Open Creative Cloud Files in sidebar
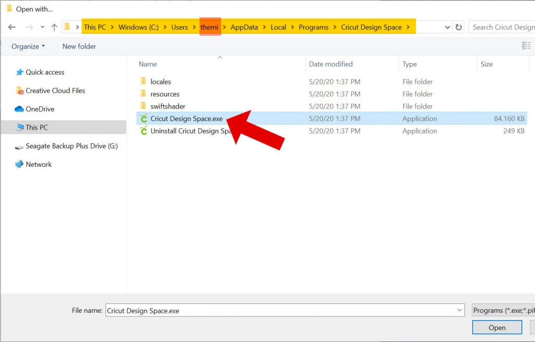 click(x=55, y=91)
